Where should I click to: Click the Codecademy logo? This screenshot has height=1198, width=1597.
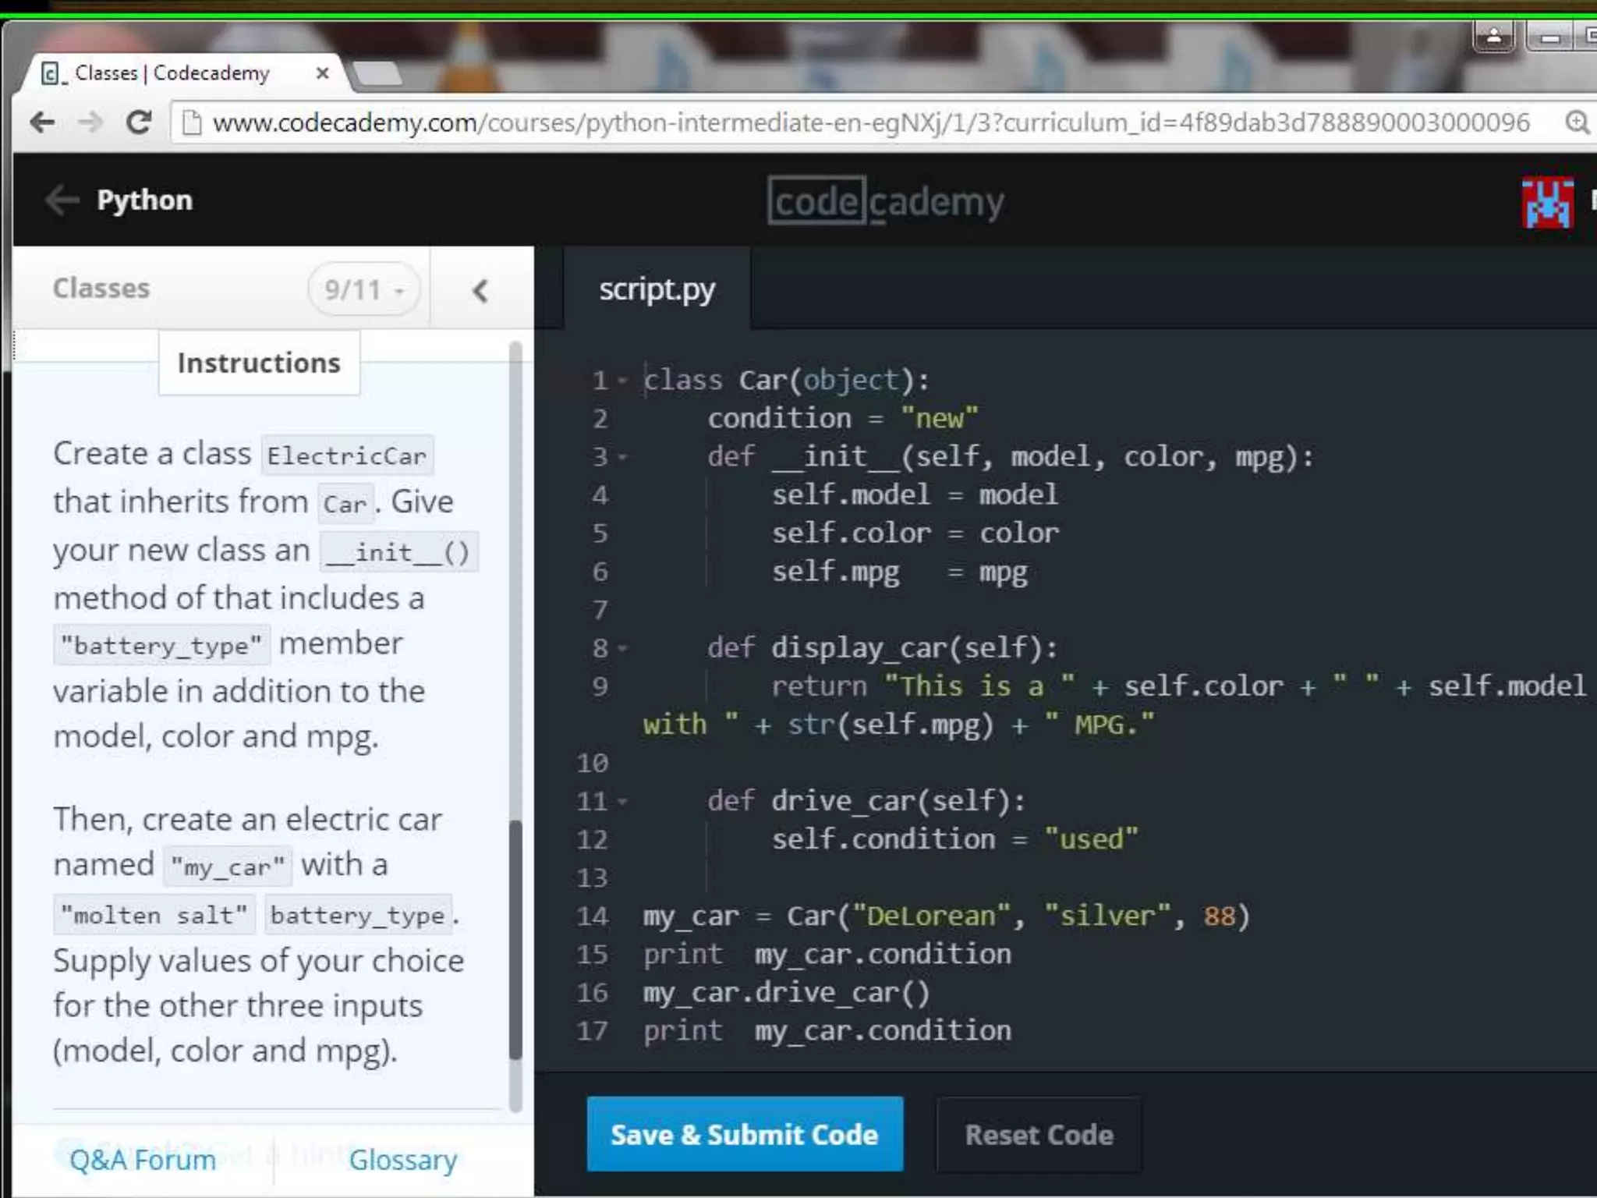(x=886, y=201)
